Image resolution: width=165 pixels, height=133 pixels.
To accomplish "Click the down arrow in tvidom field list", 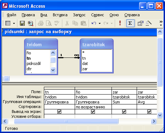I will click(53, 70).
